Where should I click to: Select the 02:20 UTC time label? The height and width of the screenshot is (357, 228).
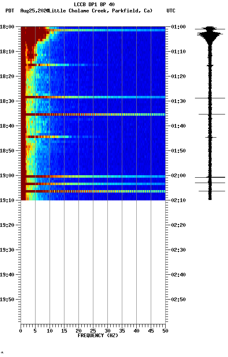click(x=178, y=225)
